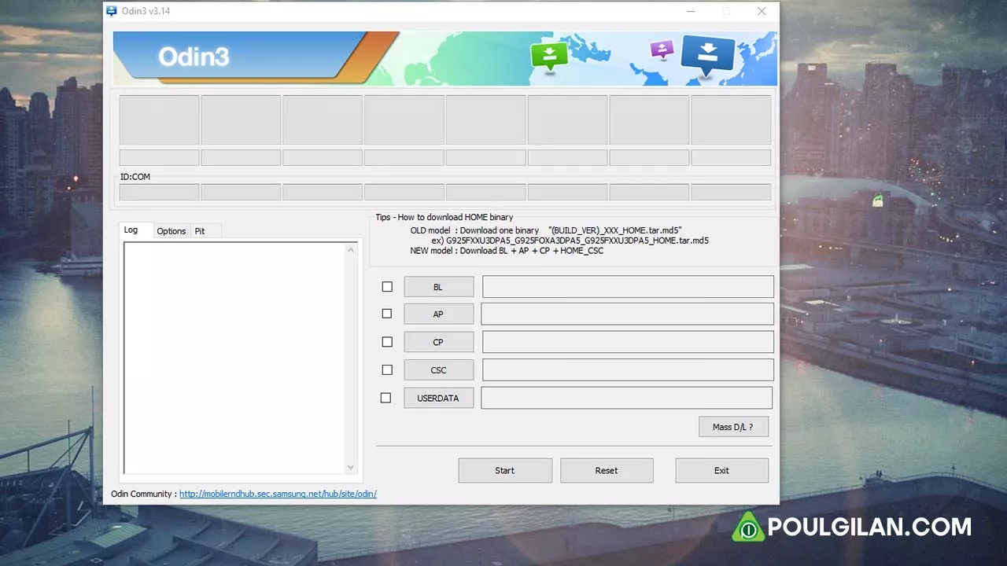Toggle the CSC checkbox
The width and height of the screenshot is (1007, 566).
click(387, 369)
